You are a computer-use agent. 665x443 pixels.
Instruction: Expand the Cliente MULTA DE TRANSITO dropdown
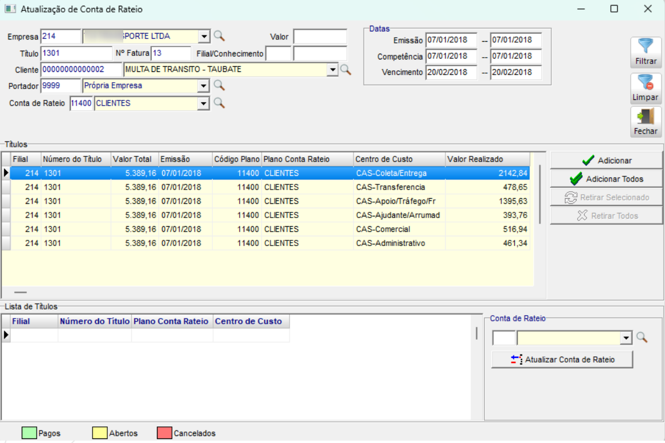click(332, 70)
